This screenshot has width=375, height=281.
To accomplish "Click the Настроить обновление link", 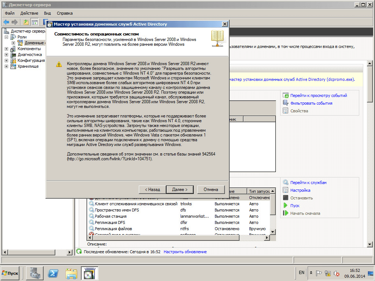I will tap(185, 252).
